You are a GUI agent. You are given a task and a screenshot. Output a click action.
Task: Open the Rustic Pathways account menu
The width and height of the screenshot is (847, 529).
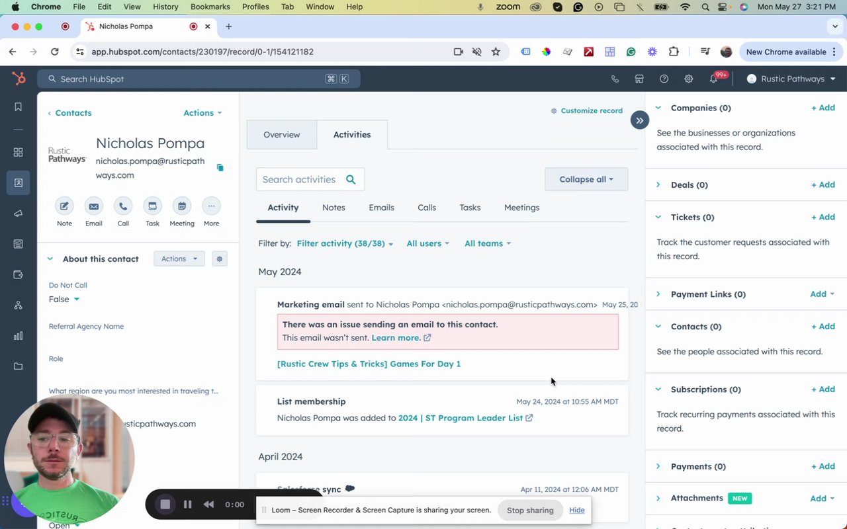[791, 79]
